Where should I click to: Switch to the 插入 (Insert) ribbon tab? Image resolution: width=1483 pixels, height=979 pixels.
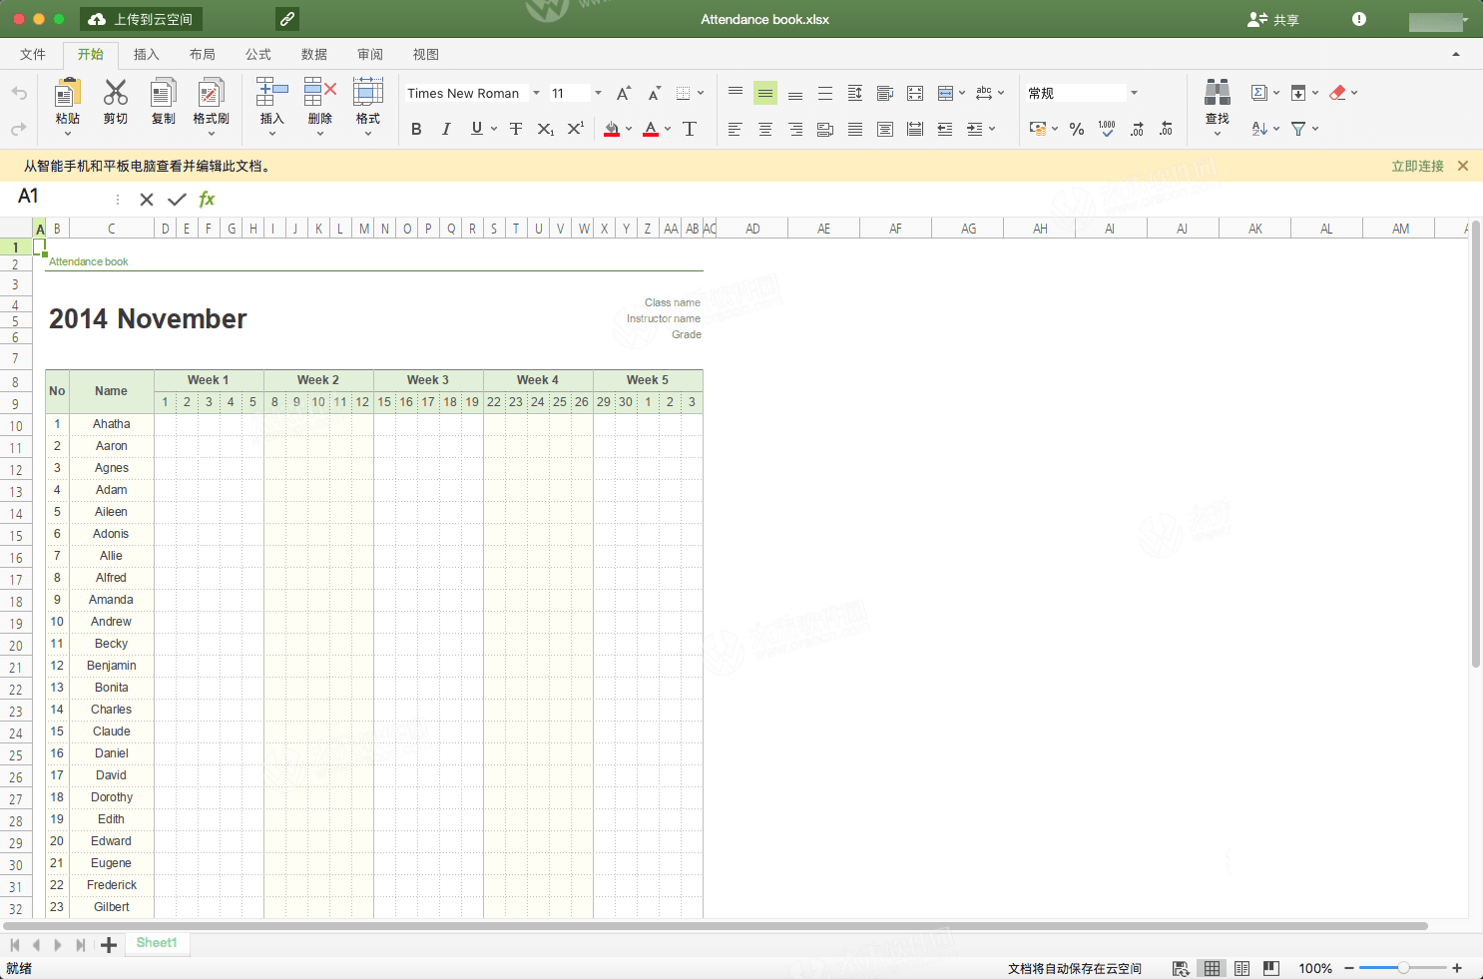(x=146, y=55)
